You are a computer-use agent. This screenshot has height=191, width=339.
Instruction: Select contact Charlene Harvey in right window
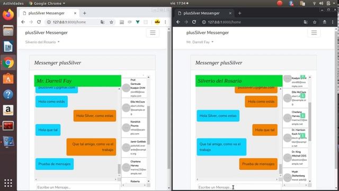(x=296, y=118)
